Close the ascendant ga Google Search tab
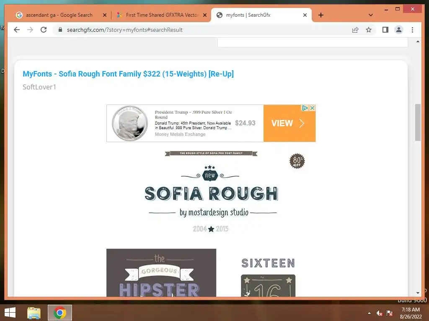Screen dimensions: 429x321 pyautogui.click(x=104, y=15)
